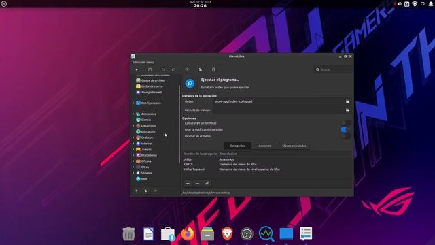Open the file manager drawer icon in dock
The width and height of the screenshot is (435, 245).
click(x=207, y=233)
